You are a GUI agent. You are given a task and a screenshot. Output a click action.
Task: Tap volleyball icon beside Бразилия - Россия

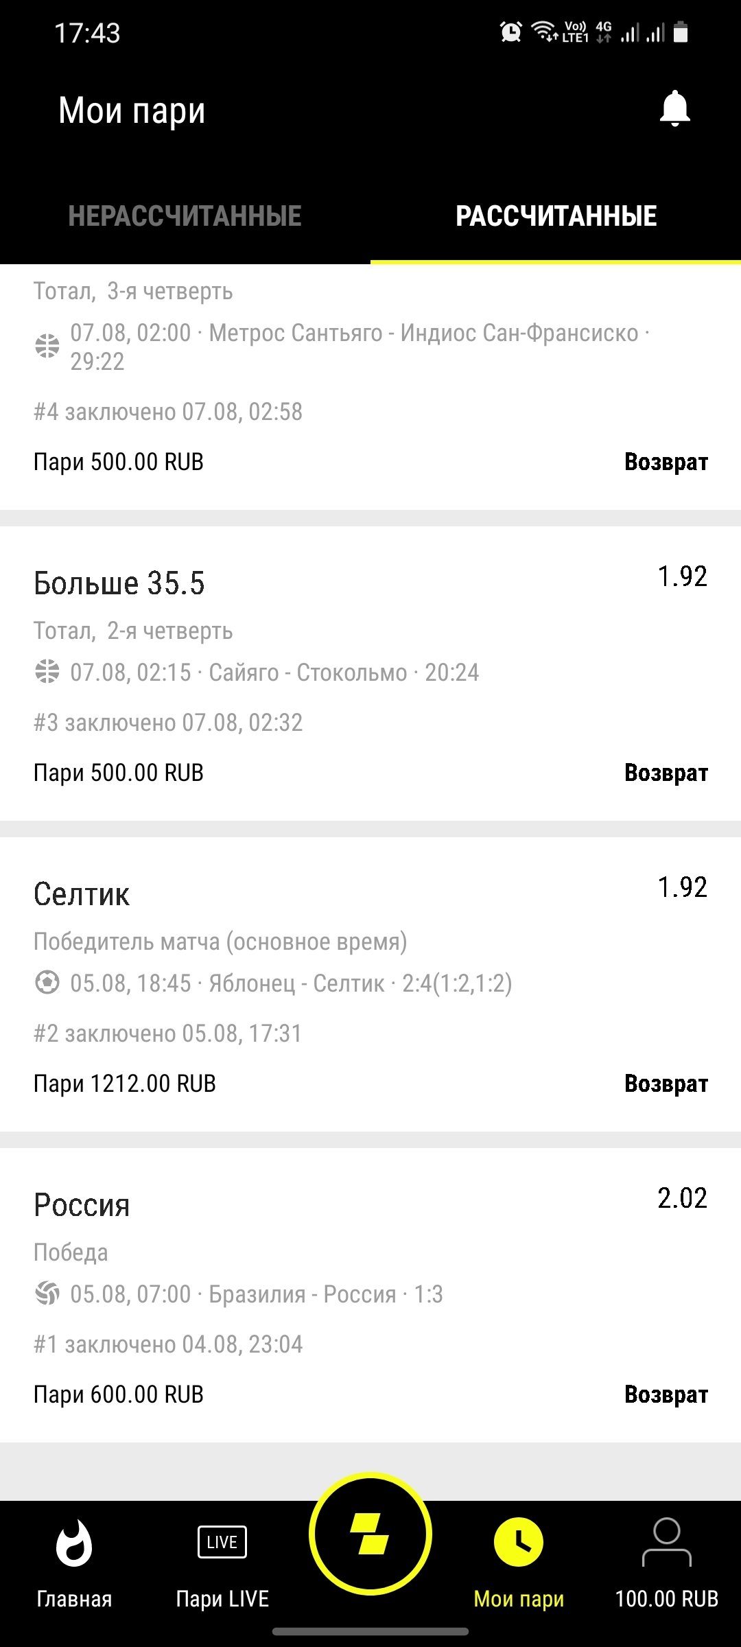pos(47,1294)
